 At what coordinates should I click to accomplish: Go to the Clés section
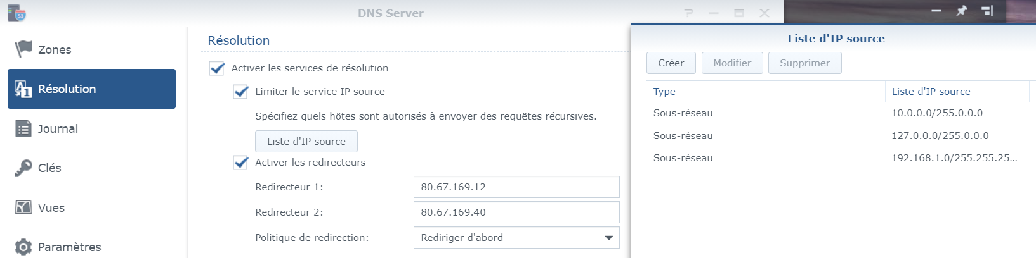coord(91,168)
